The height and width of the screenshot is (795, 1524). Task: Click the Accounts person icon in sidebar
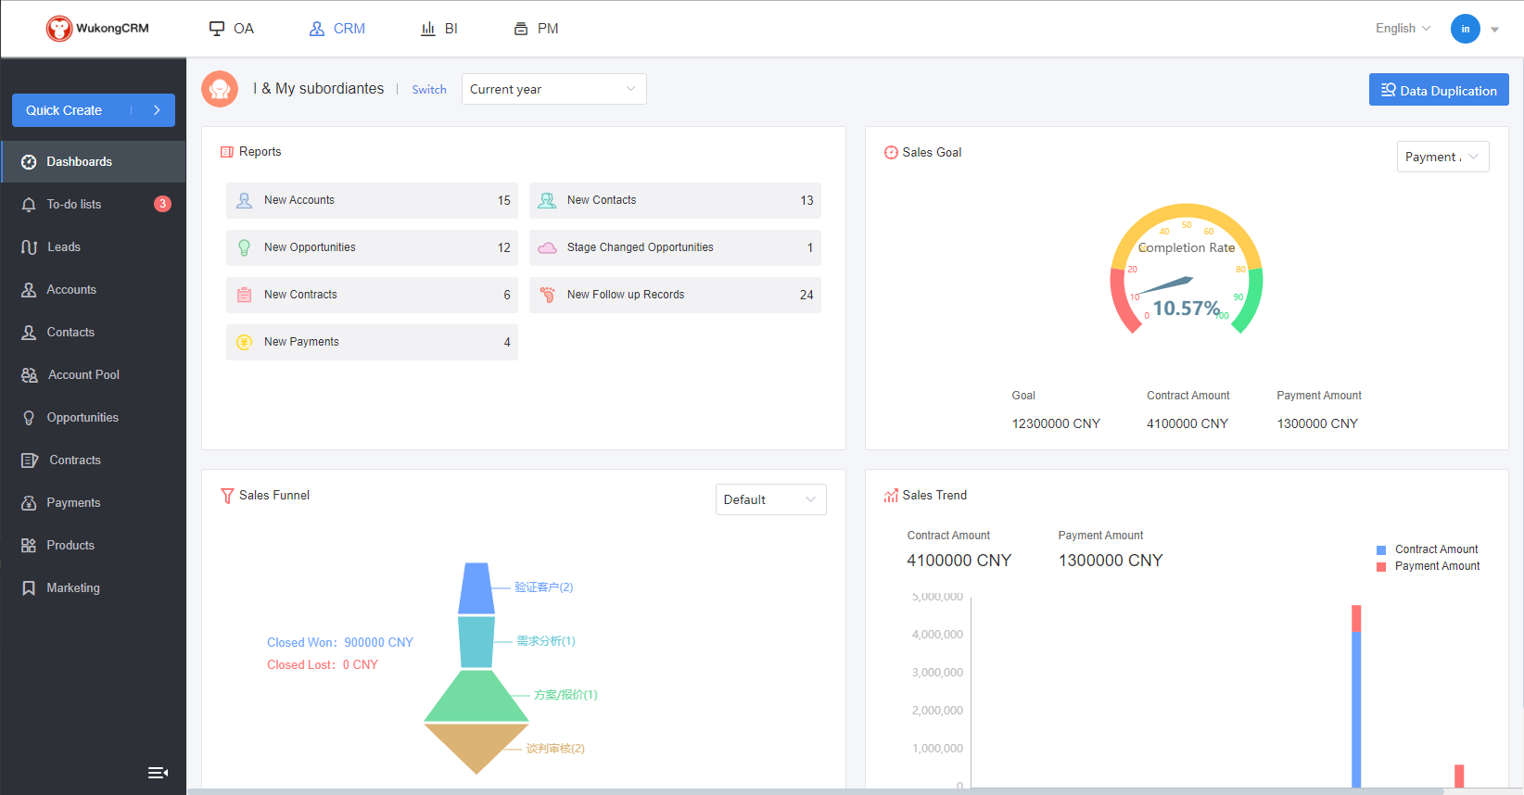[29, 290]
